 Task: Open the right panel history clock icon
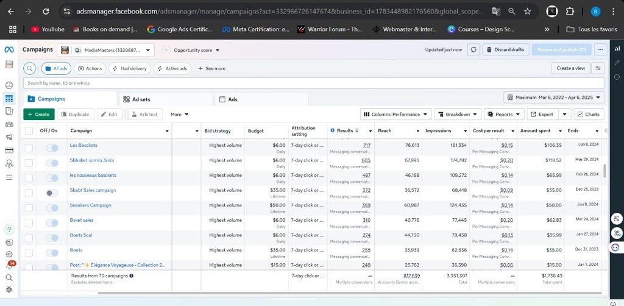[x=617, y=76]
